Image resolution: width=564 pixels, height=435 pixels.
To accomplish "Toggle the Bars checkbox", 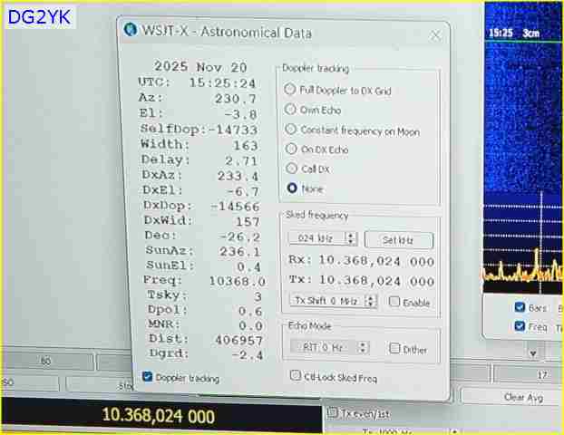I will 520,307.
